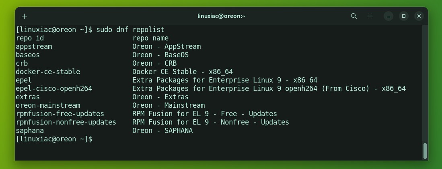Click the vertical scrollbar thumb

(x=425, y=151)
